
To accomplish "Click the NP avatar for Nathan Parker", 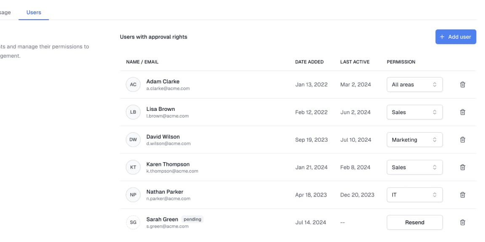I will [x=133, y=195].
